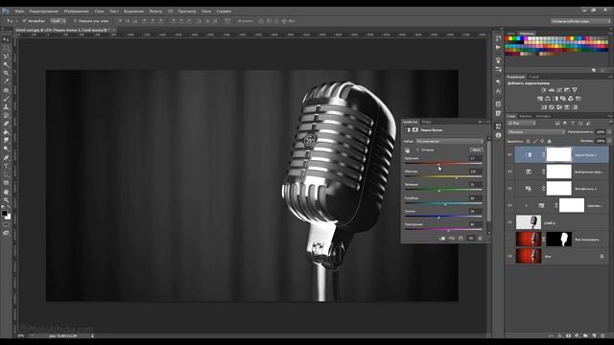Open the layer blend mode dropdown
This screenshot has height=345, width=614.
535,132
